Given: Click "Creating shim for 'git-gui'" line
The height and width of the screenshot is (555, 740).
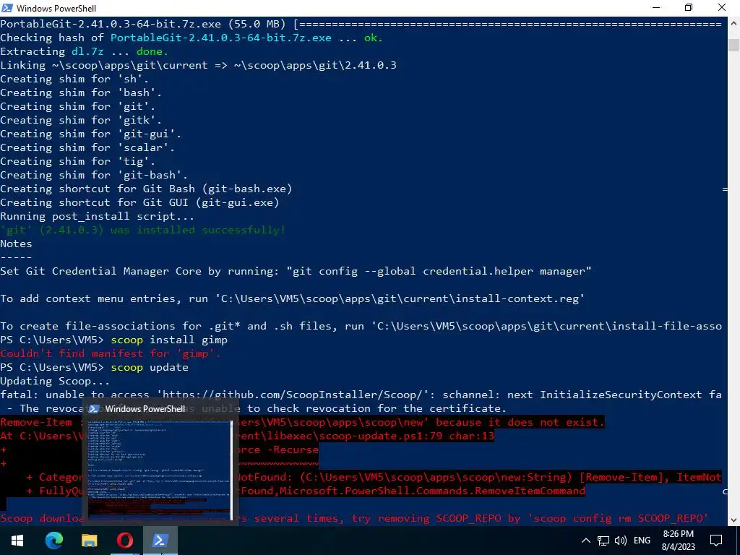Looking at the screenshot, I should coord(90,134).
